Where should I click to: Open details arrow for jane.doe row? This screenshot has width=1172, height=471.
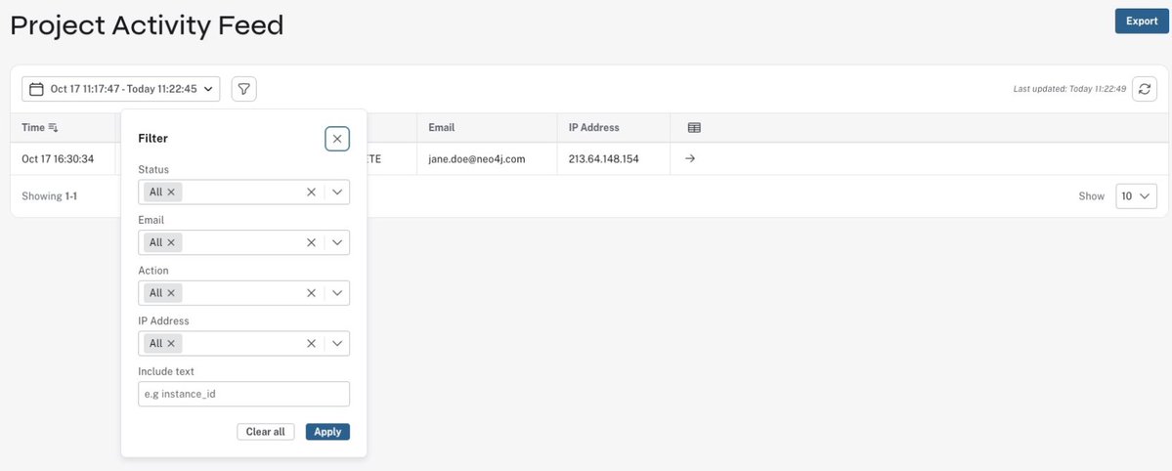click(690, 158)
